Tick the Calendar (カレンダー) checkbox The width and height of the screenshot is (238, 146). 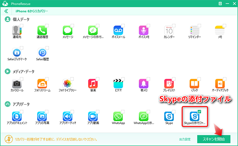174,26
